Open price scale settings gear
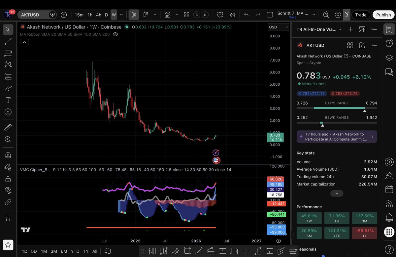The image size is (396, 257). (x=279, y=241)
